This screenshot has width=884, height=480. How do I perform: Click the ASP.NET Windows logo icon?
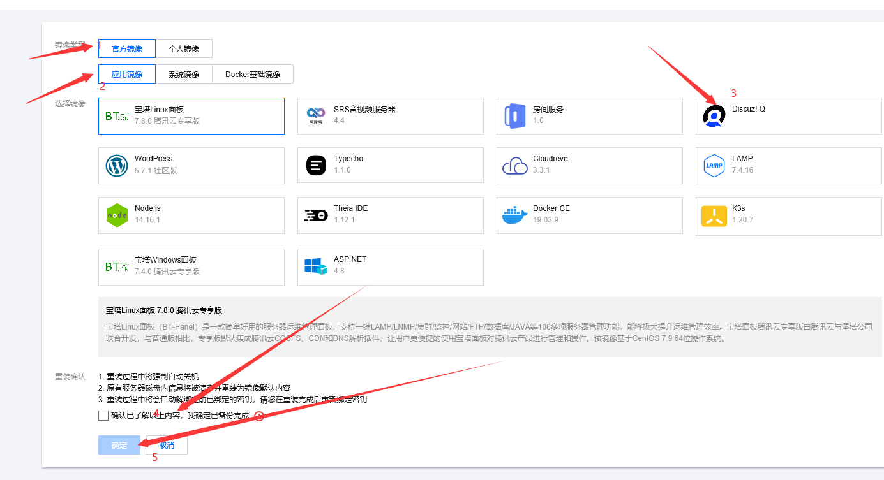[x=316, y=266]
